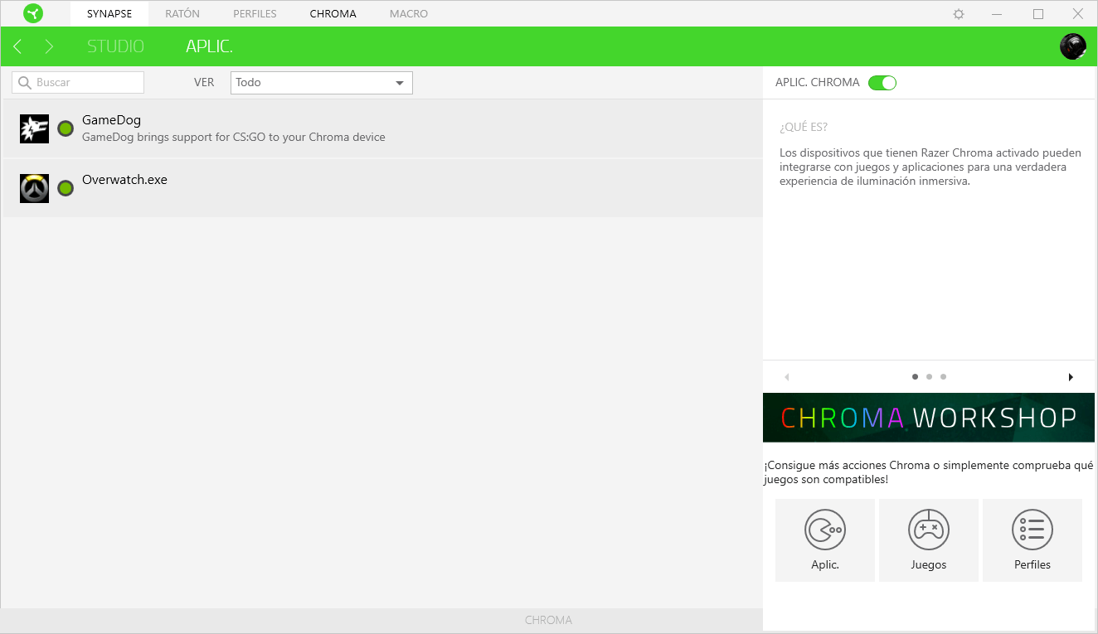Maximize the Synapse window
The width and height of the screenshot is (1098, 634).
point(1038,14)
